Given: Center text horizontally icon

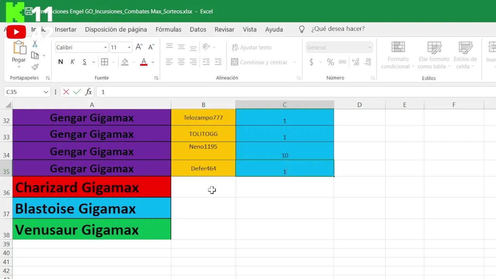Looking at the screenshot, I should (x=181, y=62).
